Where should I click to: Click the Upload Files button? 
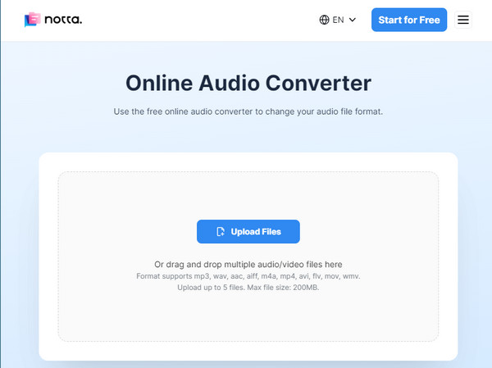click(248, 232)
